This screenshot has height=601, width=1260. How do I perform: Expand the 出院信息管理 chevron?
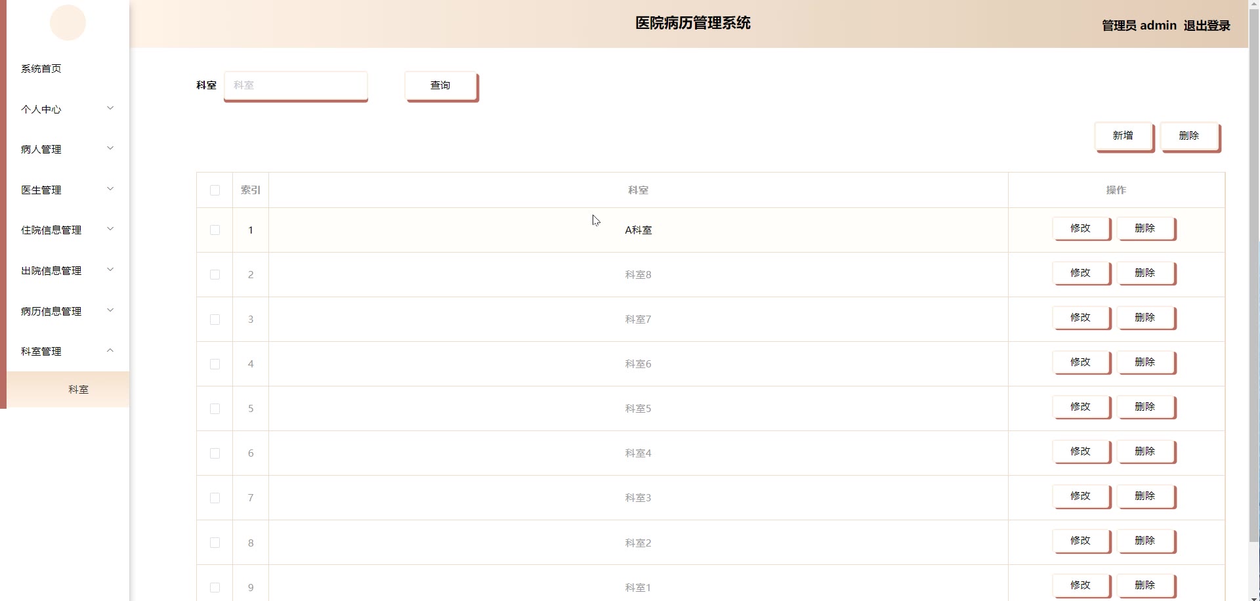[110, 270]
